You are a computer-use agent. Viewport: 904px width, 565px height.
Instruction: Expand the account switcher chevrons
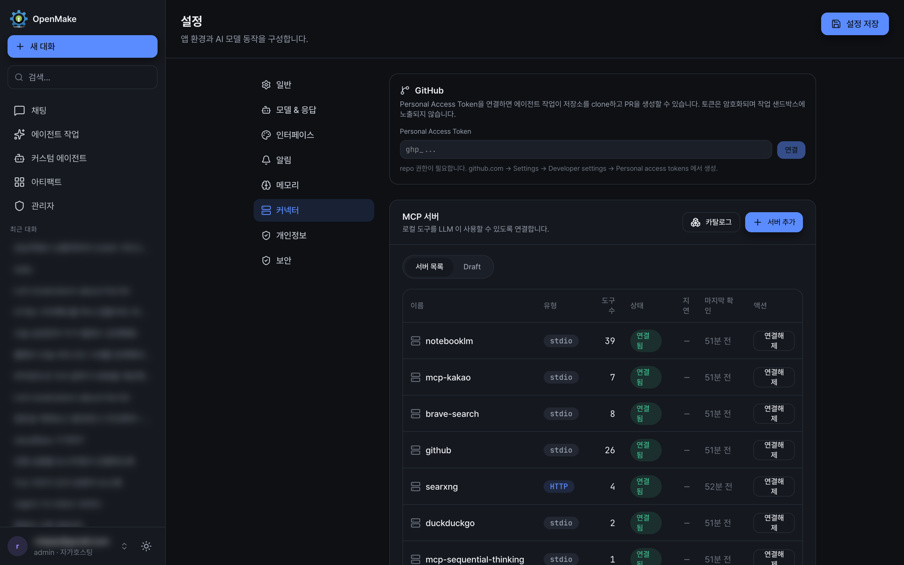pyautogui.click(x=124, y=546)
